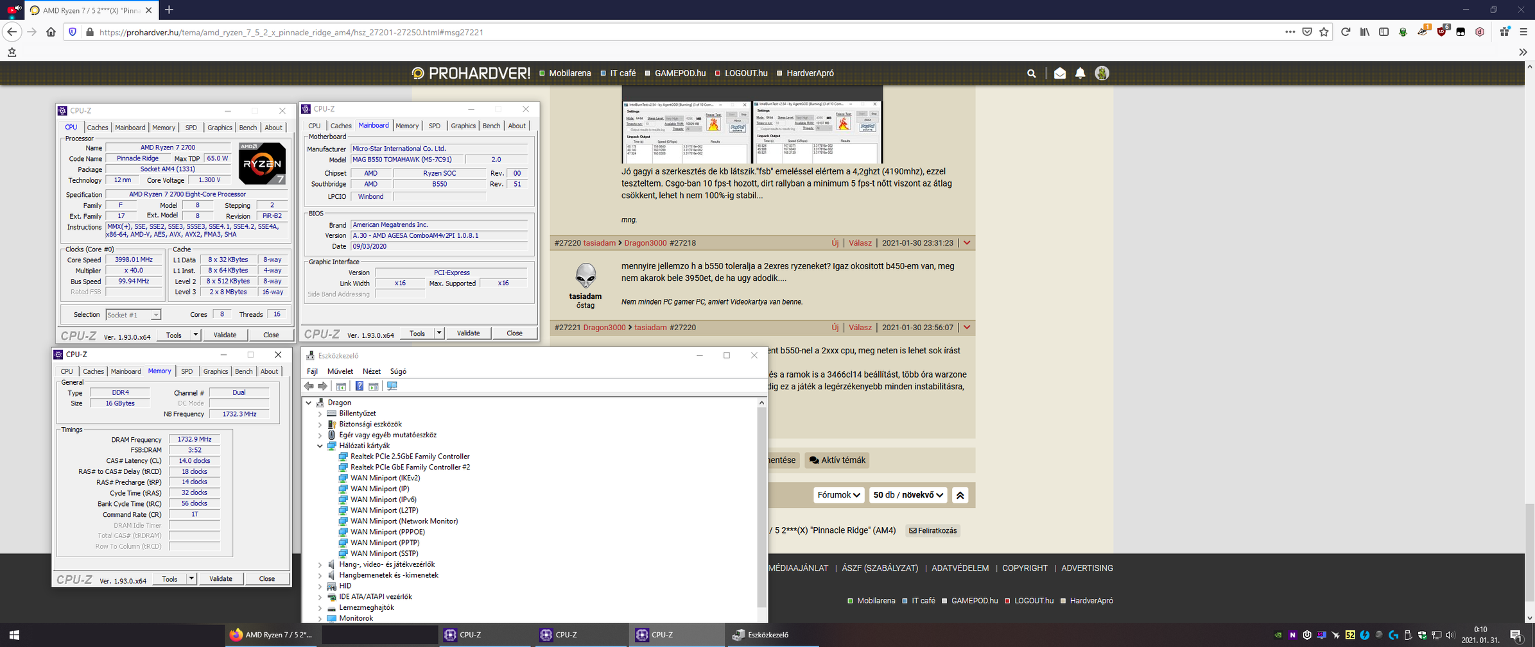Switch to Bench tab in CPU-Z Mainboard window
1535x647 pixels.
point(491,126)
